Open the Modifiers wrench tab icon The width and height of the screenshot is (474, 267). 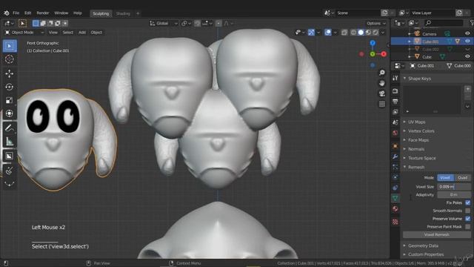point(395,156)
